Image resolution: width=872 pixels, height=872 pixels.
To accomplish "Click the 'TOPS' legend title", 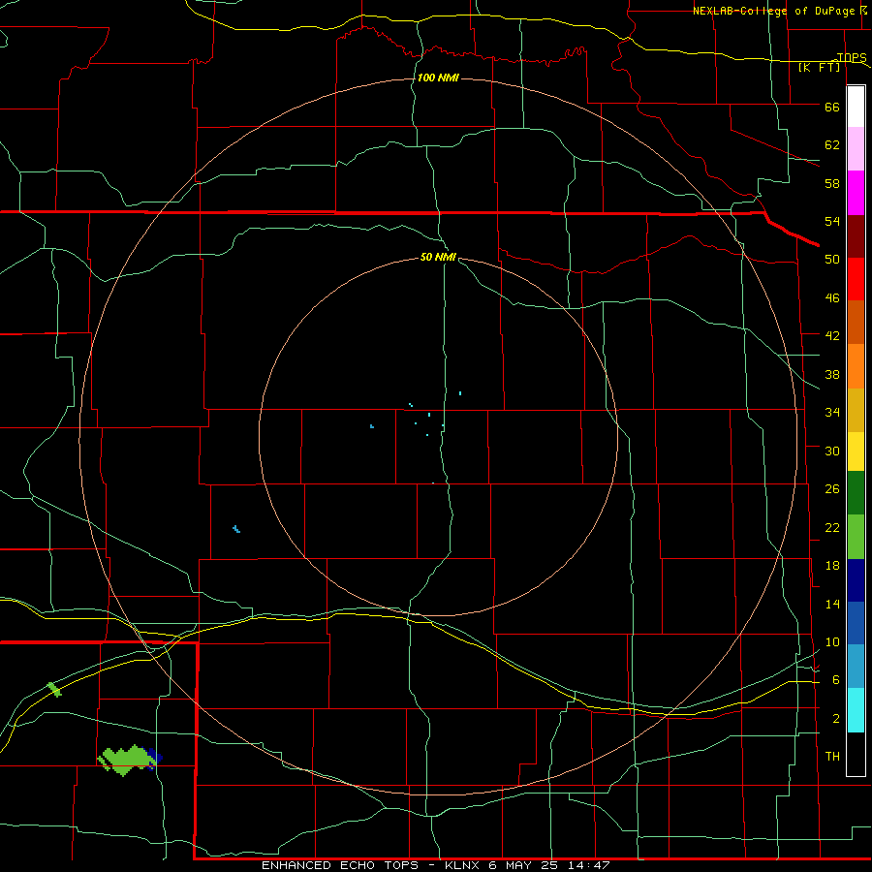I will [x=852, y=57].
